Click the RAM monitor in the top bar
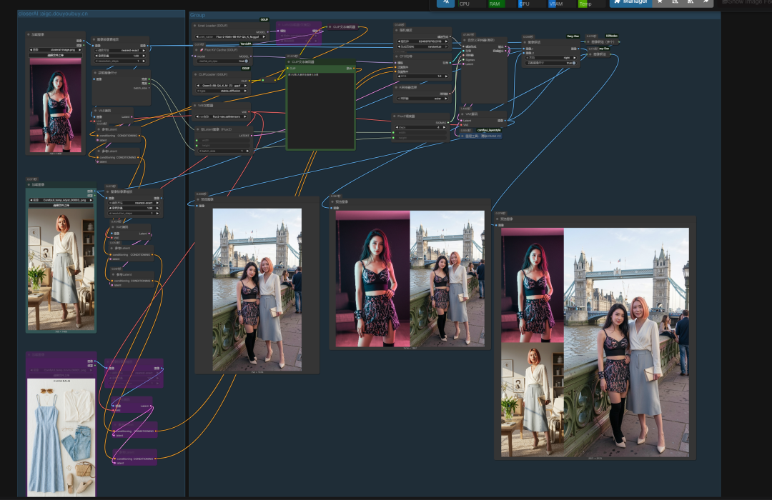 pyautogui.click(x=501, y=4)
